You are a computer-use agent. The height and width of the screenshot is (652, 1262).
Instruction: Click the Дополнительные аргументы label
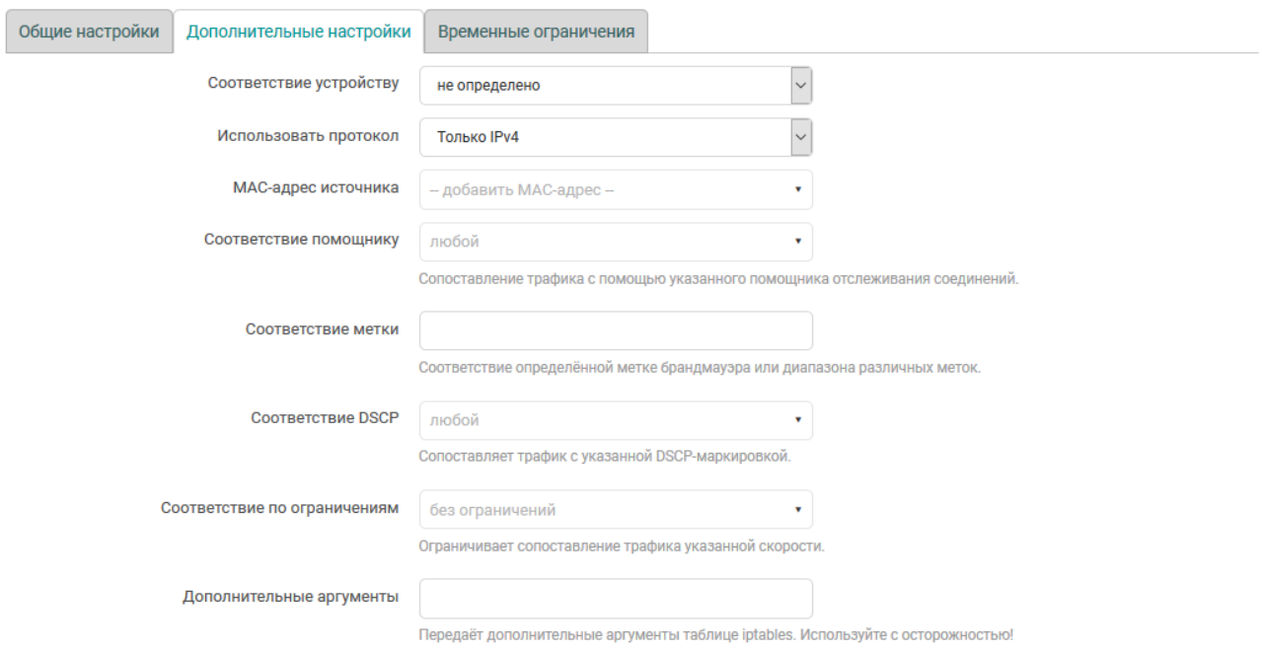[290, 596]
